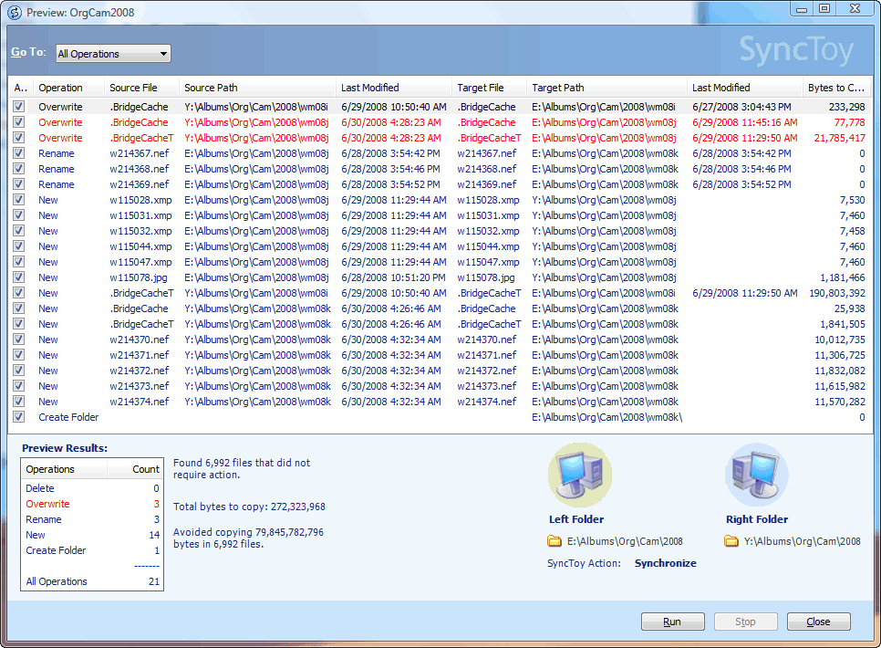The height and width of the screenshot is (648, 881).
Task: Sort by the Target File column header
Action: pyautogui.click(x=489, y=88)
